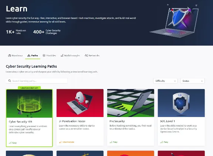Open the SOC Level 1 path image
The height and width of the screenshot is (156, 213).
[181, 103]
